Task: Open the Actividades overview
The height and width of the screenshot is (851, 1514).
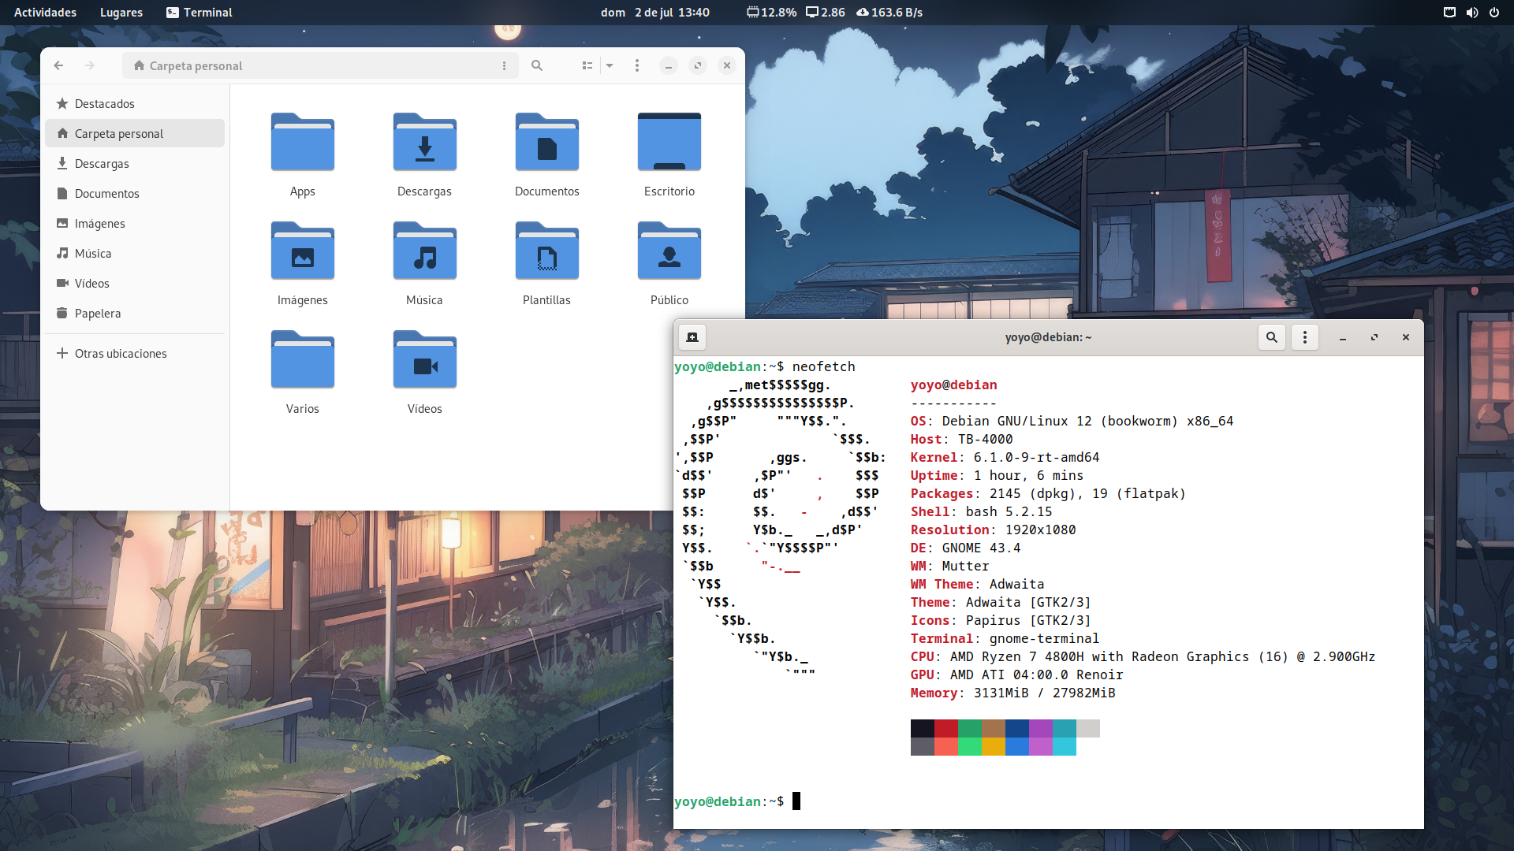Action: click(x=45, y=13)
